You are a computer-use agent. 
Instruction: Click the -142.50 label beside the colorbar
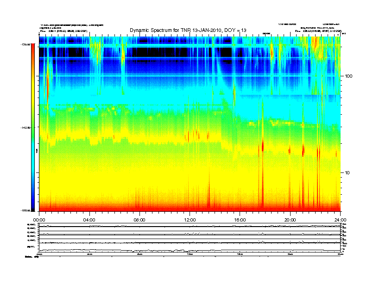(26, 128)
